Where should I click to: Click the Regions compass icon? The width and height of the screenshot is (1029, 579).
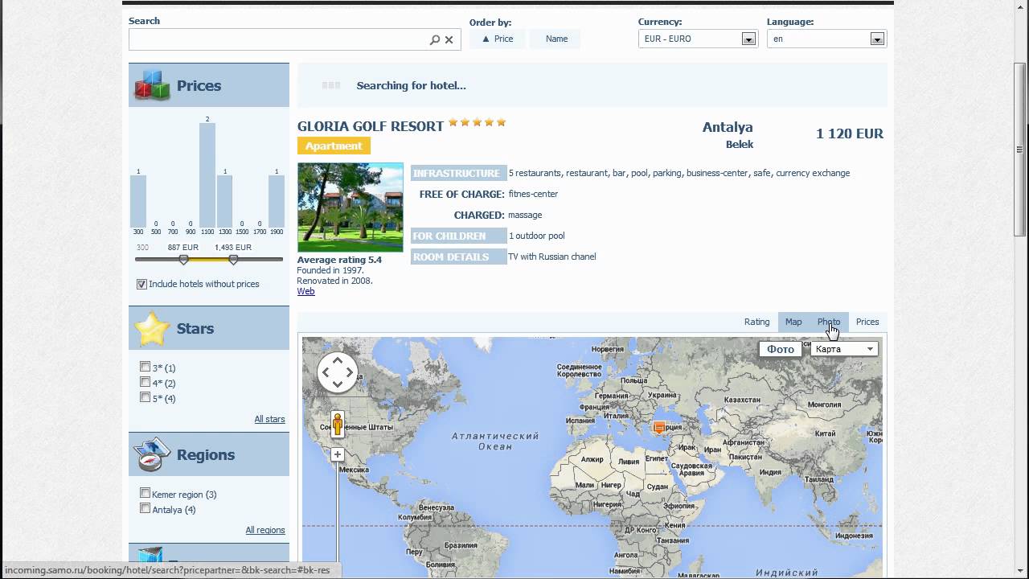pyautogui.click(x=152, y=454)
